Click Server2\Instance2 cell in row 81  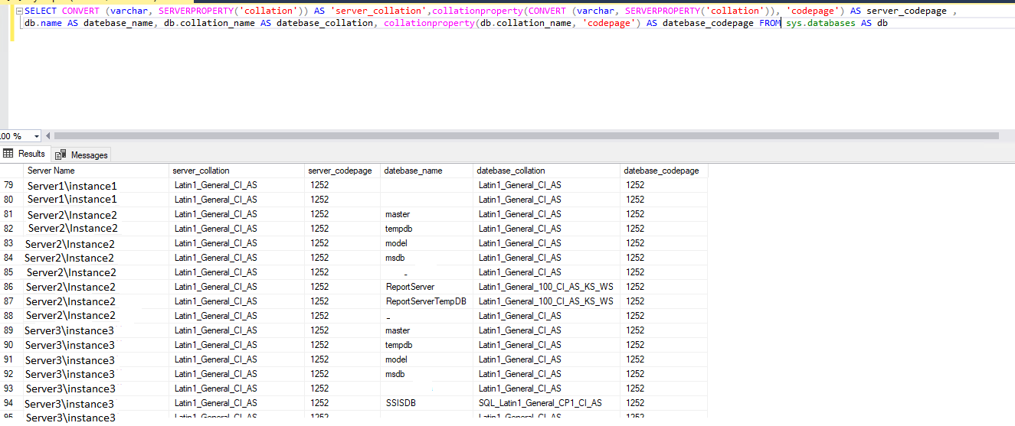pyautogui.click(x=97, y=214)
